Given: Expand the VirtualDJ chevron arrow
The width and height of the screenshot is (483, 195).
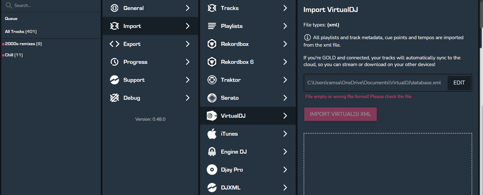Looking at the screenshot, I should (x=285, y=116).
